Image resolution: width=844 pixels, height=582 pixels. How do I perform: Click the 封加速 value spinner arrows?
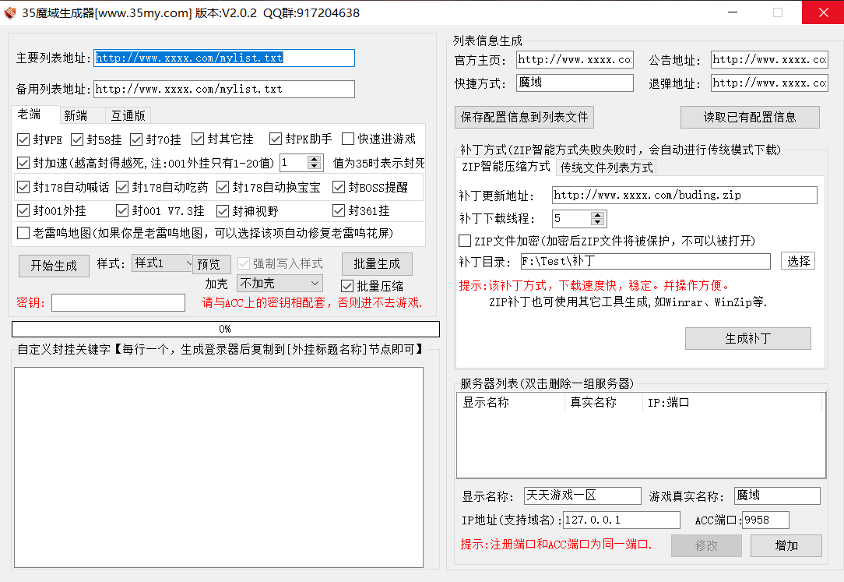coord(315,163)
